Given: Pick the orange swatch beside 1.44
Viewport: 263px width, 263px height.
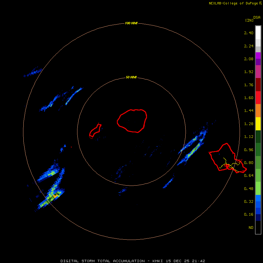Looking at the screenshot, I should tap(258, 110).
